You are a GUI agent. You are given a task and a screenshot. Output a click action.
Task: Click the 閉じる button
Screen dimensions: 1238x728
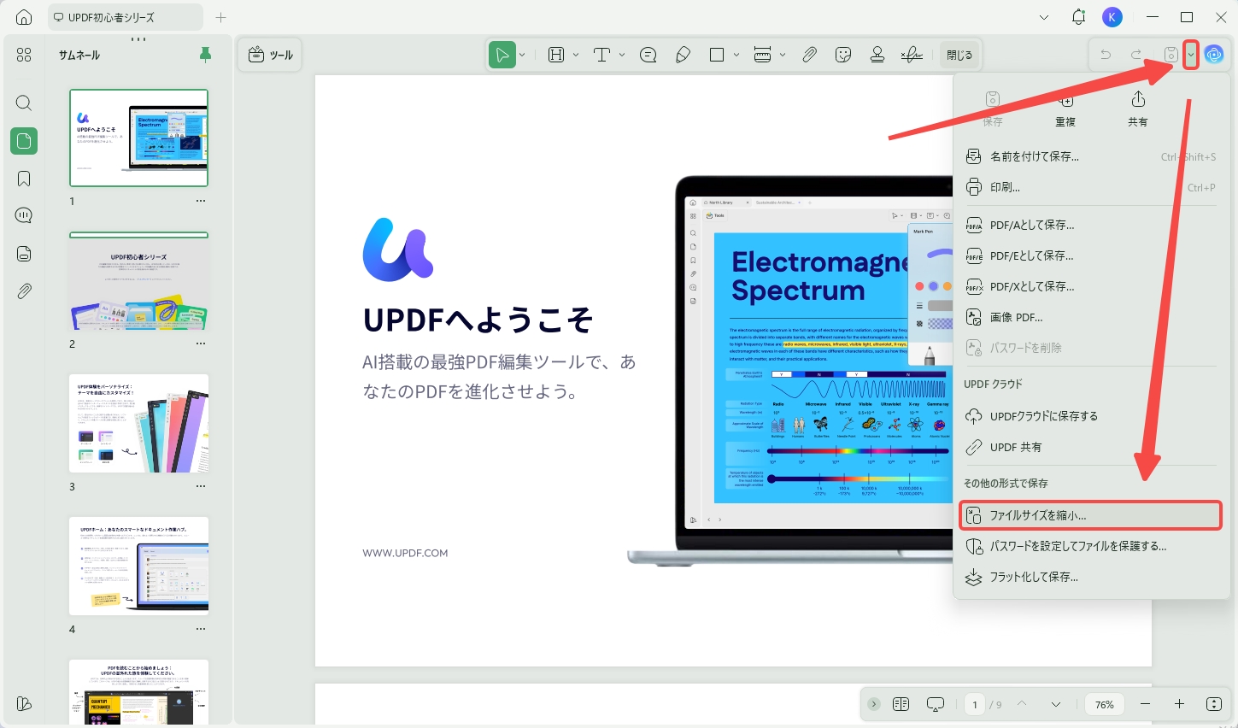pos(959,55)
